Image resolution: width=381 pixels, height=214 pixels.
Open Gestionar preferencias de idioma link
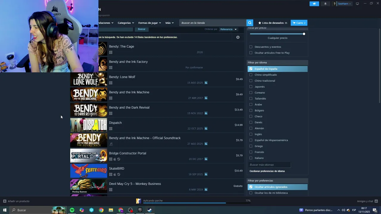pyautogui.click(x=267, y=171)
